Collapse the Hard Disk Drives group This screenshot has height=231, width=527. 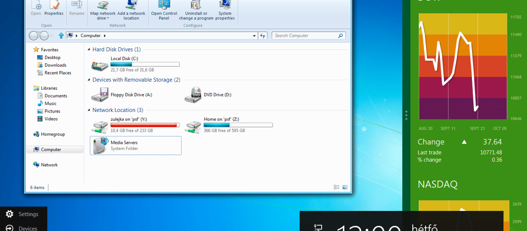coord(87,50)
